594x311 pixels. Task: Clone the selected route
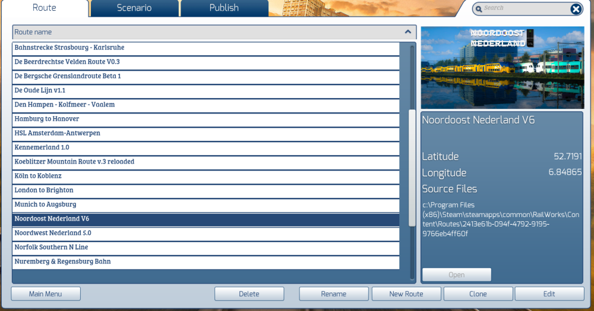(x=478, y=294)
